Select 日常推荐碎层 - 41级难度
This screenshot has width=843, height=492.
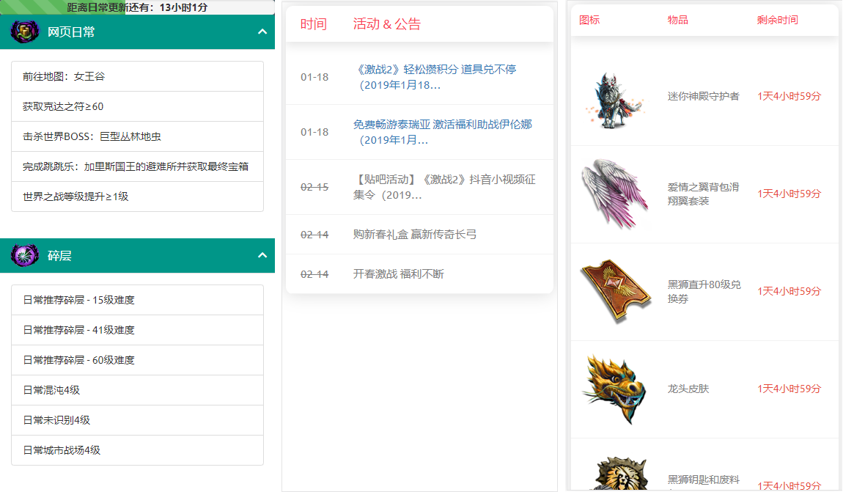(137, 330)
